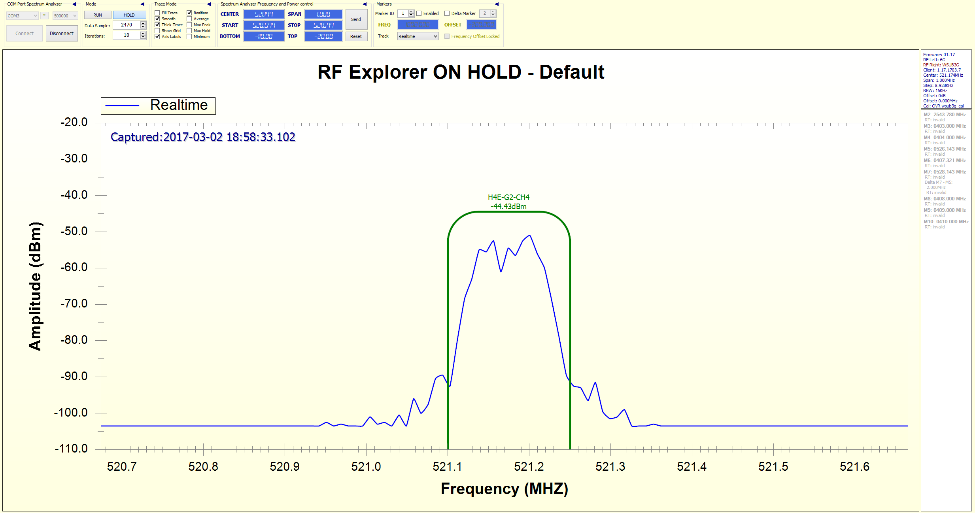
Task: Click the Firmware: 01.17 info line
Action: click(939, 55)
